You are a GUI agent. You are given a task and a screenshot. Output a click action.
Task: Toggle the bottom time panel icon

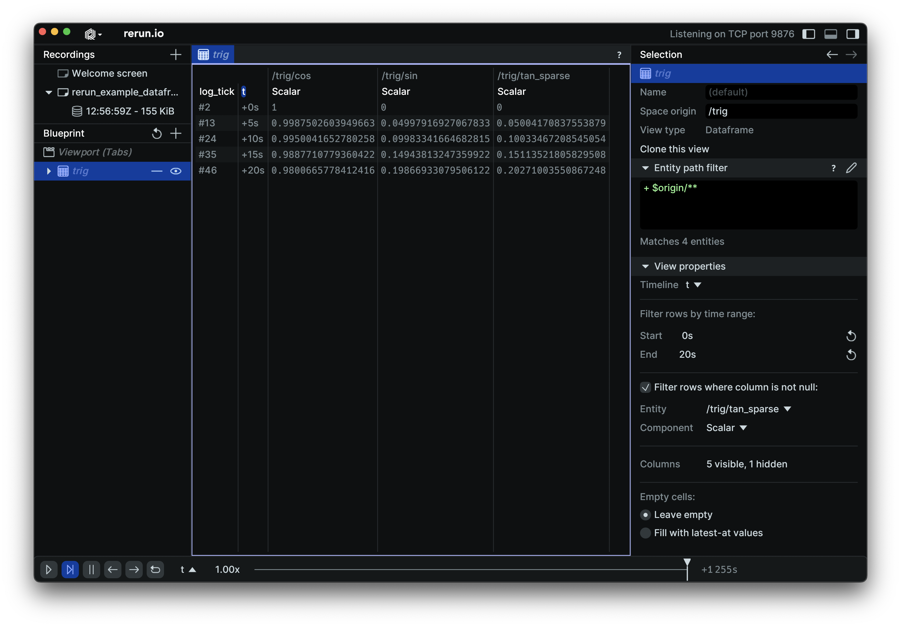coord(830,34)
